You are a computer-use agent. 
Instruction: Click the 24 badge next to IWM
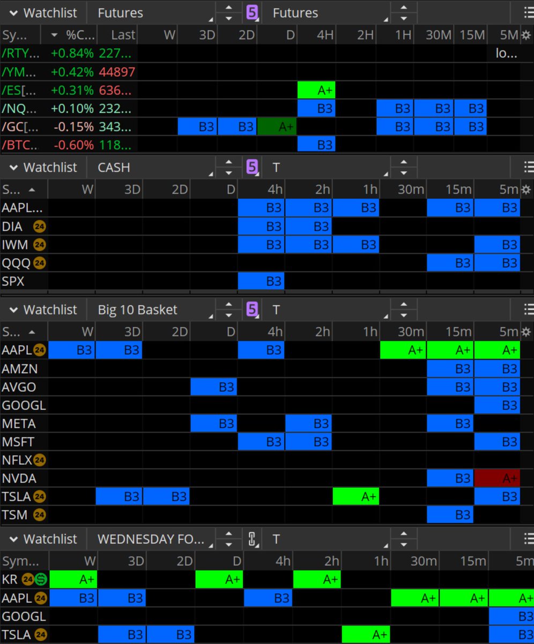click(x=39, y=245)
